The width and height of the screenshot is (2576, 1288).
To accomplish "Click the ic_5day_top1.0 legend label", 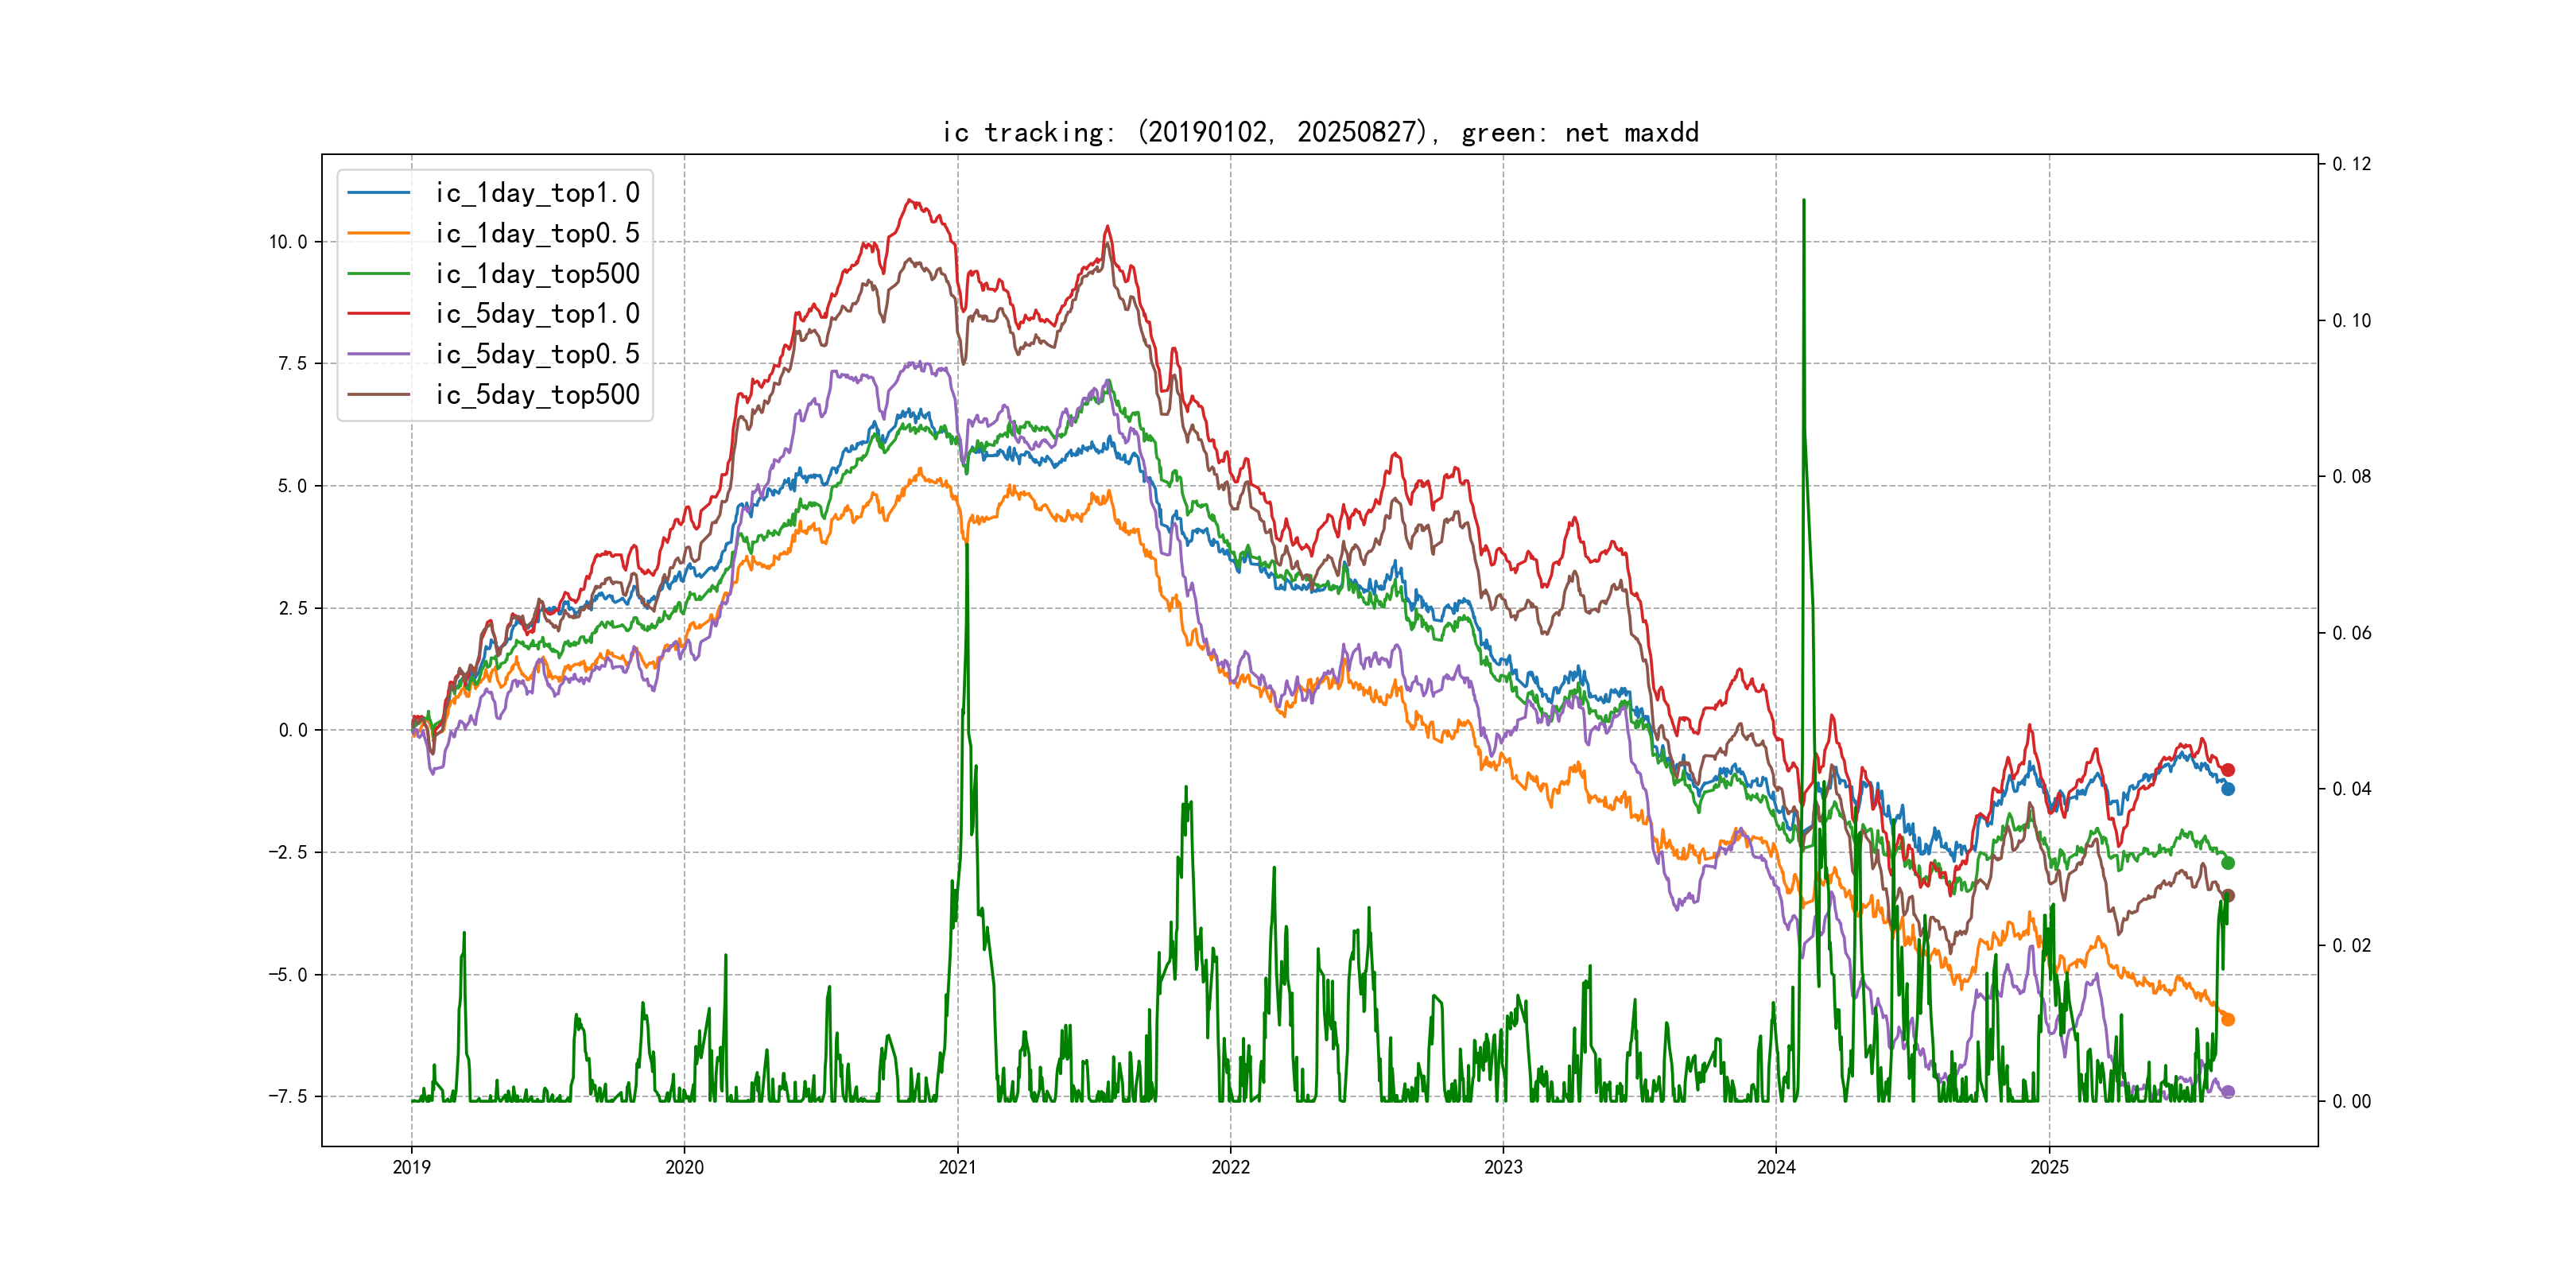I will pos(537,314).
